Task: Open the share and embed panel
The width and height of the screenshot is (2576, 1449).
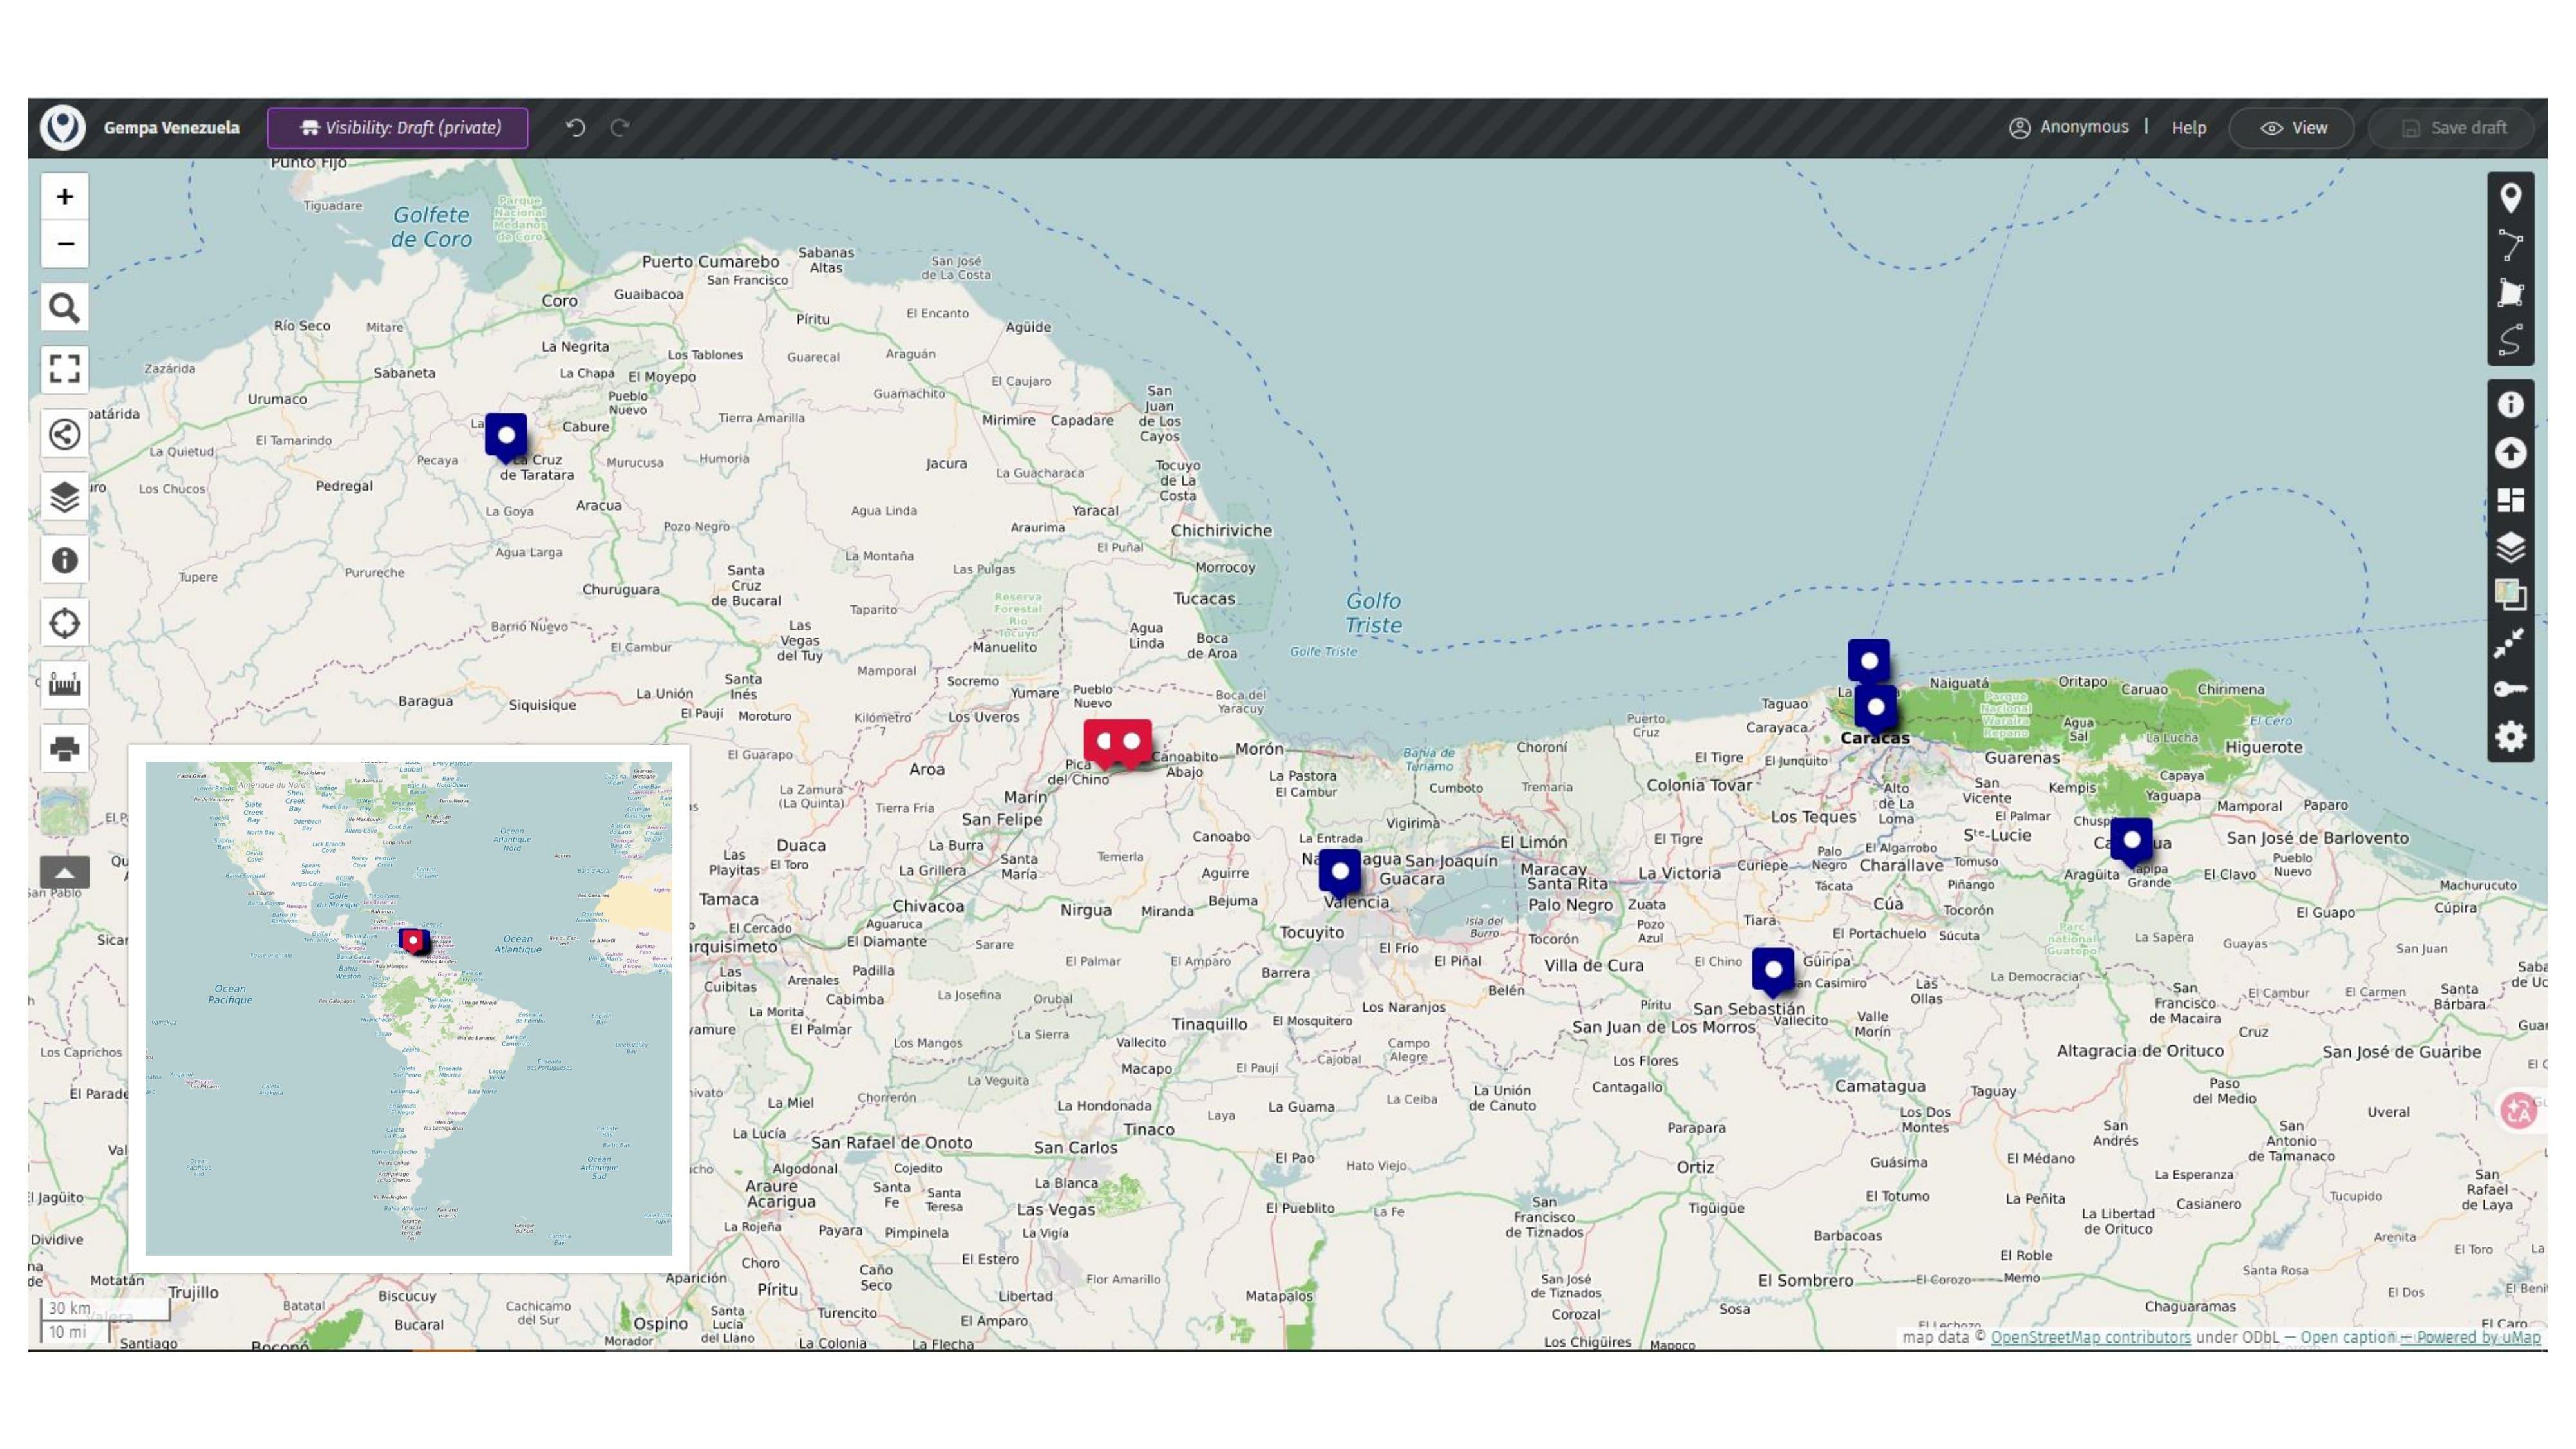Action: pos(64,434)
